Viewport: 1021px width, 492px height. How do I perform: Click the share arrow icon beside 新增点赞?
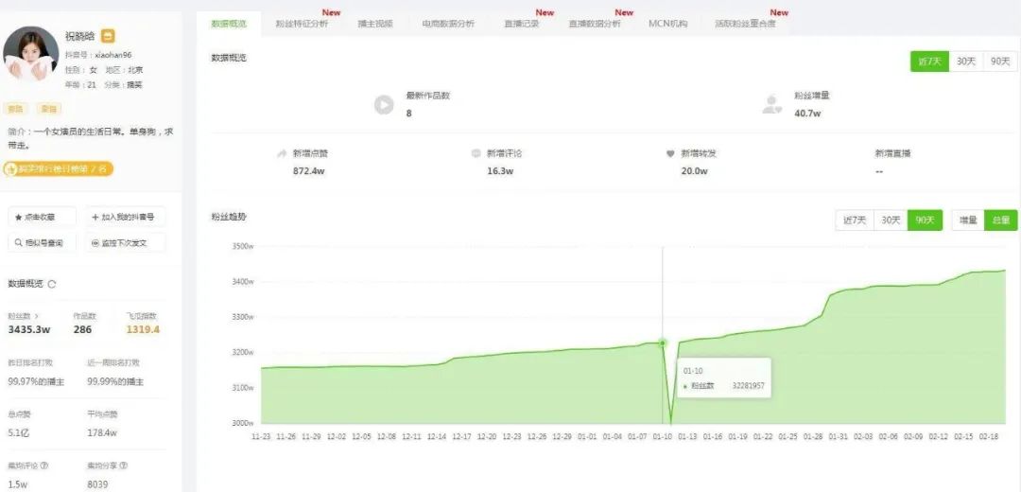[x=281, y=153]
